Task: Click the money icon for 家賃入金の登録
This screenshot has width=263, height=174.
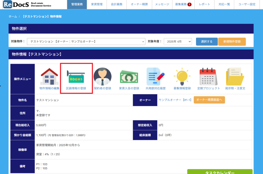Action: (129, 77)
